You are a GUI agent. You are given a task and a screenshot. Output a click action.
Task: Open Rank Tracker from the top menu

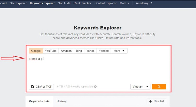(82, 3)
